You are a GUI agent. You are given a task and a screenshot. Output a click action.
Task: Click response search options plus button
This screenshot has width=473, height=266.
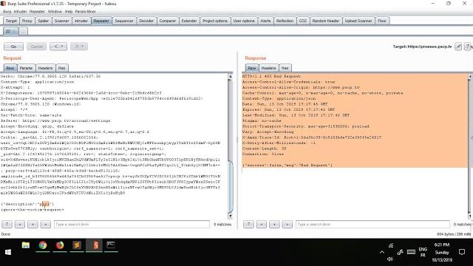coord(274,224)
